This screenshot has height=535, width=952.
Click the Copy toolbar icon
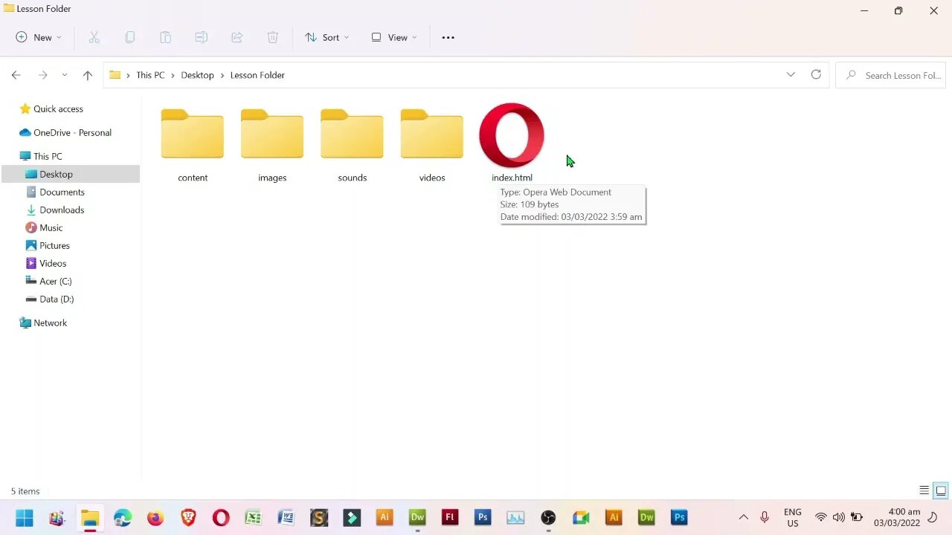coord(130,37)
